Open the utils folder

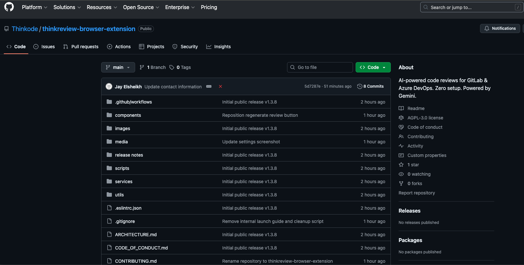[x=119, y=195]
